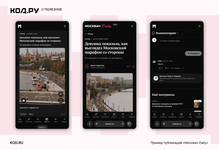219x150 pixels.
Task: Open Новости tab on right phone
Action: pyautogui.click(x=181, y=115)
